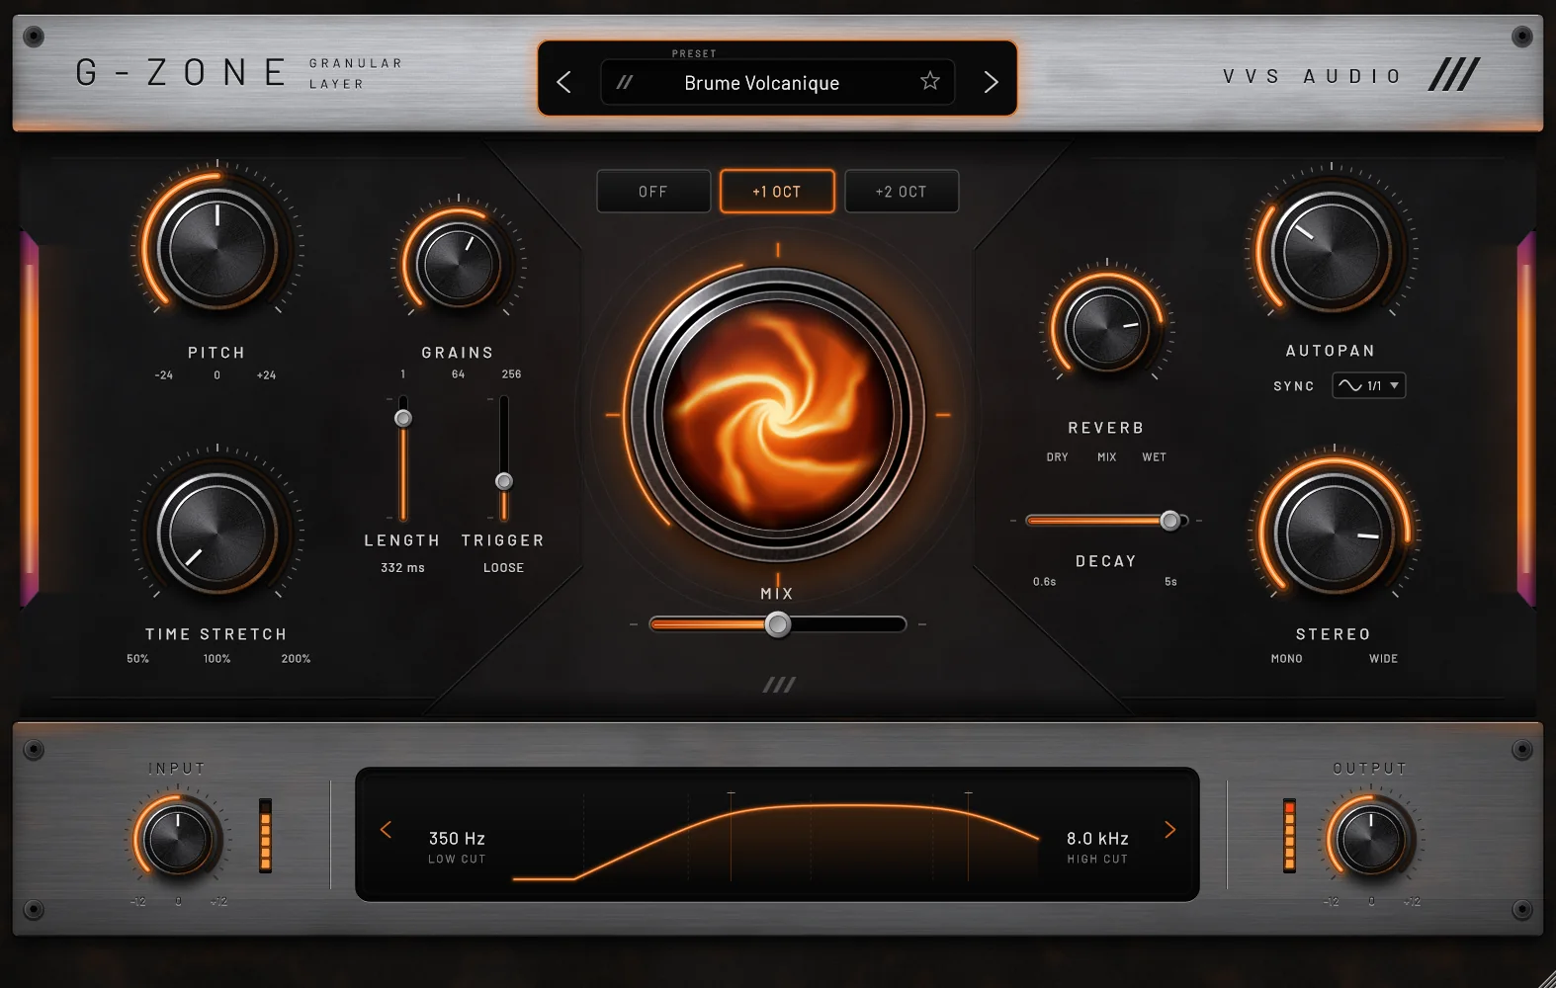
Task: Favorite the Brume Volcanique preset
Action: (930, 81)
